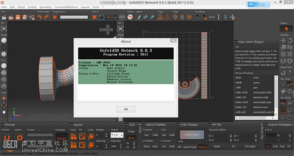Click the Redo arrow icon
Screen dimensions: 294x156
tap(47, 17)
